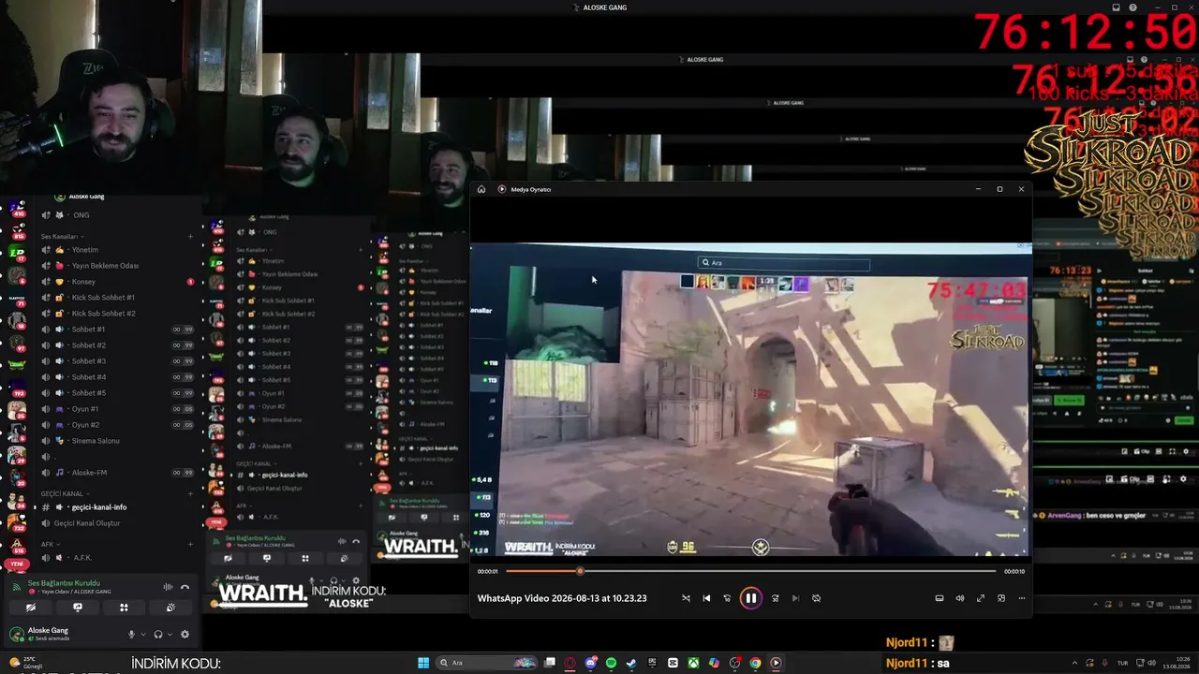Share your screen in Discord
1199x674 pixels.
coord(78,608)
